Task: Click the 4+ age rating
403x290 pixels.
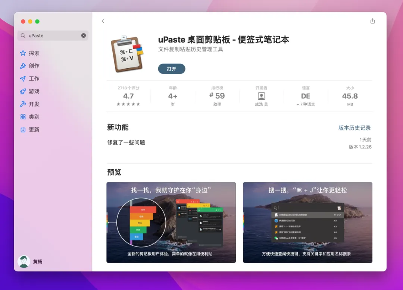Action: pos(173,96)
